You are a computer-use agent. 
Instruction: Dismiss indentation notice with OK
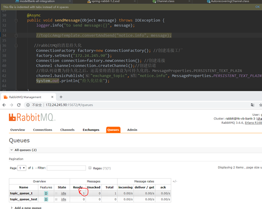click(257, 7)
